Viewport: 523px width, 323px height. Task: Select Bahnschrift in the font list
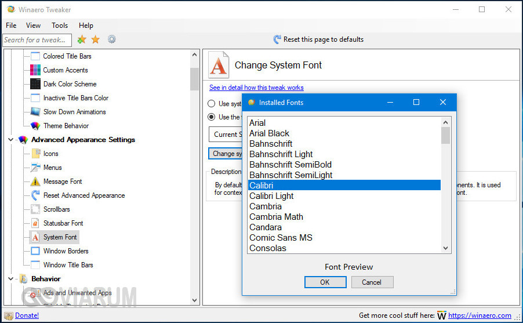[344, 143]
